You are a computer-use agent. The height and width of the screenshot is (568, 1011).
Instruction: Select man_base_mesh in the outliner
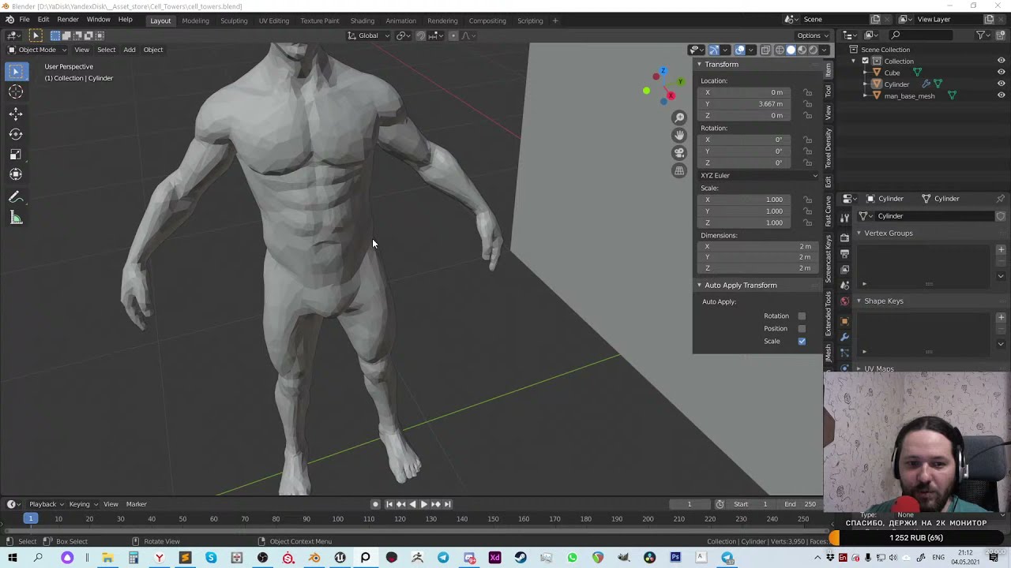[x=909, y=96]
